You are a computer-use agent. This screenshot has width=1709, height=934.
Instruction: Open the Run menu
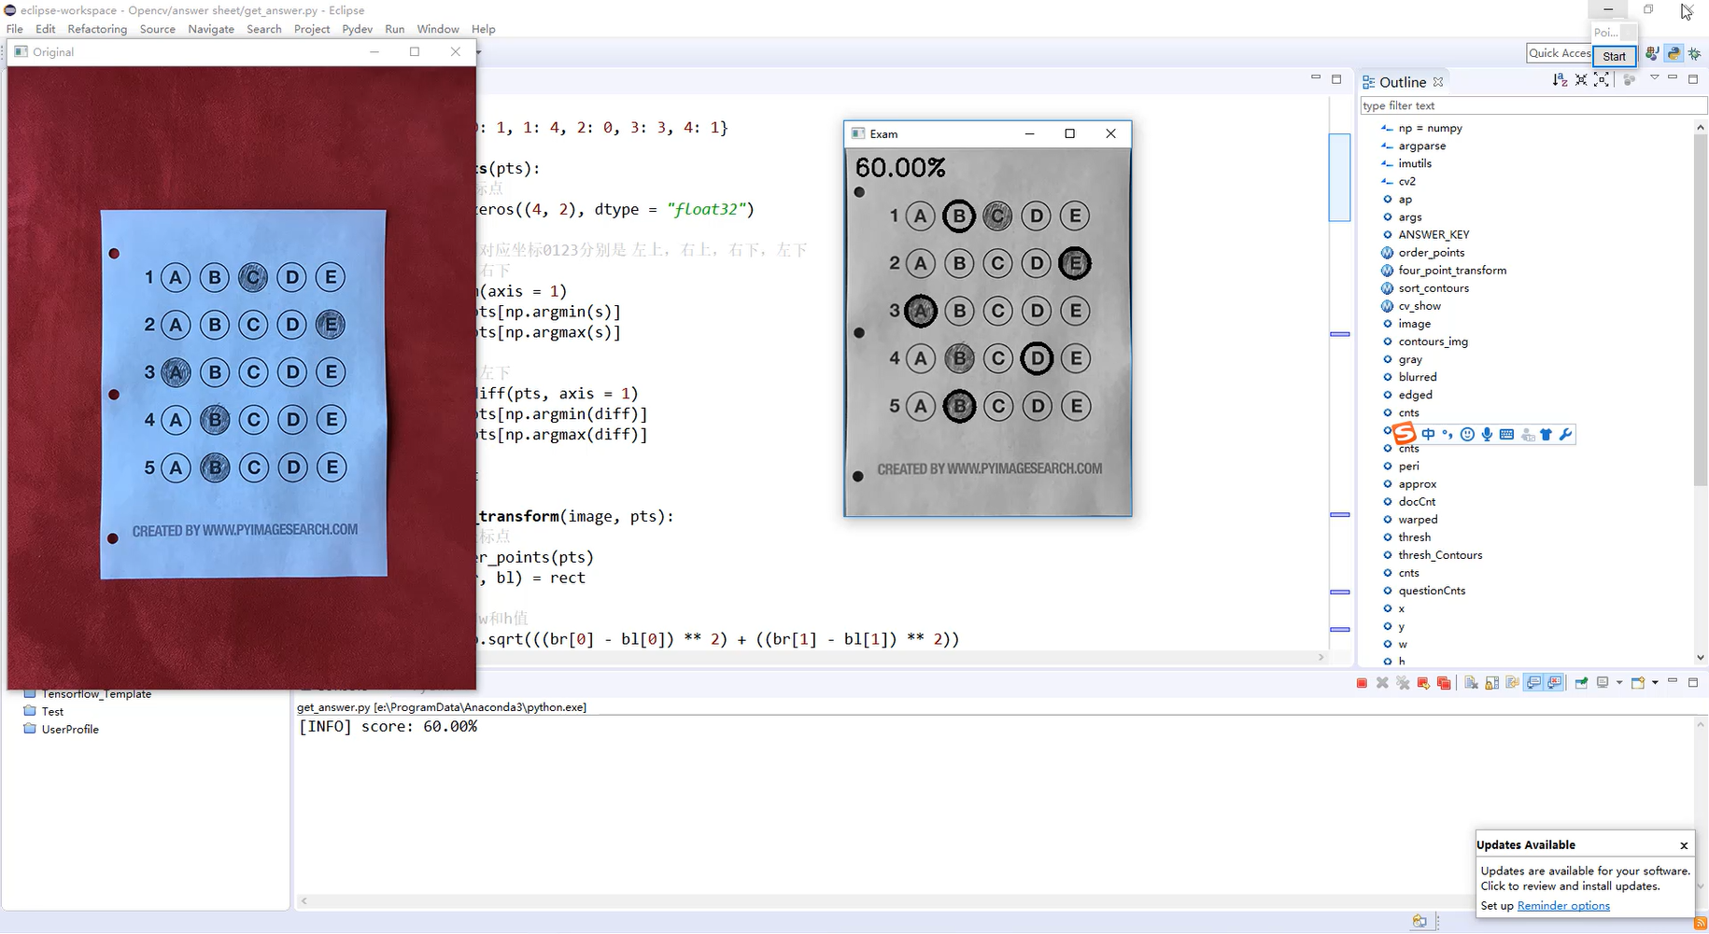(395, 29)
